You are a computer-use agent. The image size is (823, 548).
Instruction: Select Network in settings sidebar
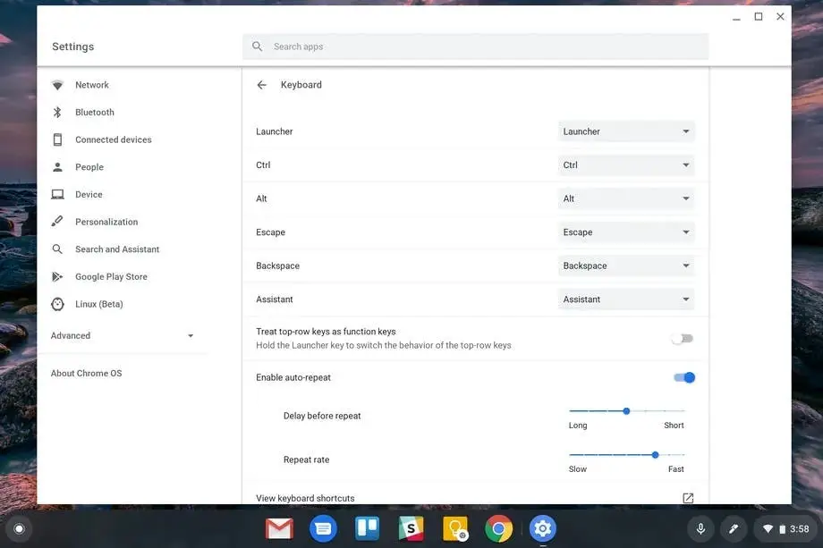pos(92,85)
